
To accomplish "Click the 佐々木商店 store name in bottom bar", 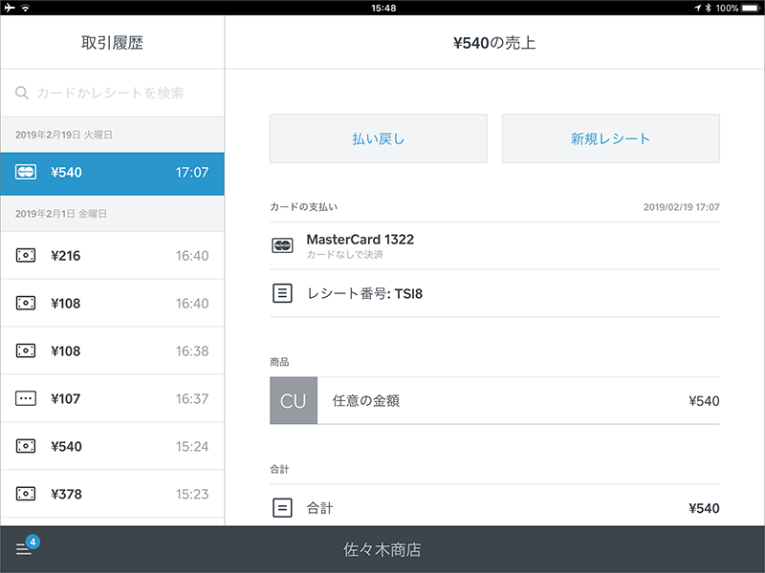I will click(x=382, y=550).
